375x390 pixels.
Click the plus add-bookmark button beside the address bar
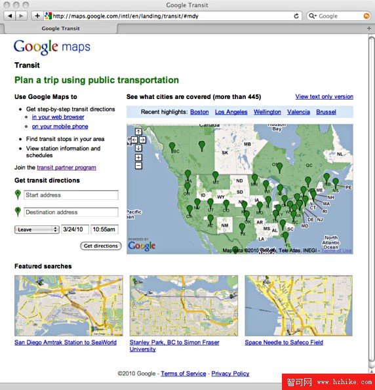tap(37, 16)
